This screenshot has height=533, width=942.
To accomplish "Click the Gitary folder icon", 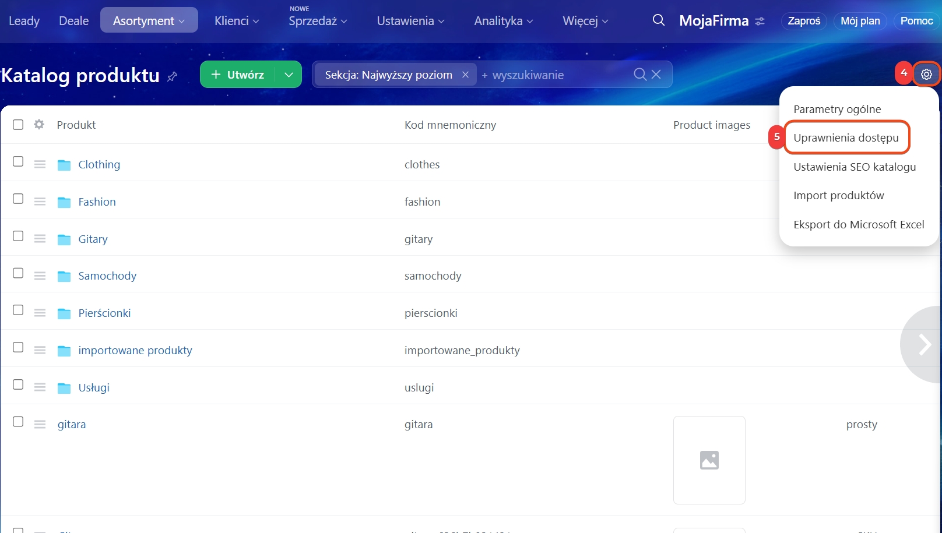I will (64, 239).
